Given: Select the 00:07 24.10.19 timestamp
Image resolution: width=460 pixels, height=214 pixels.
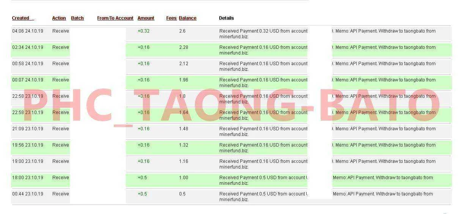Looking at the screenshot, I should point(28,80).
